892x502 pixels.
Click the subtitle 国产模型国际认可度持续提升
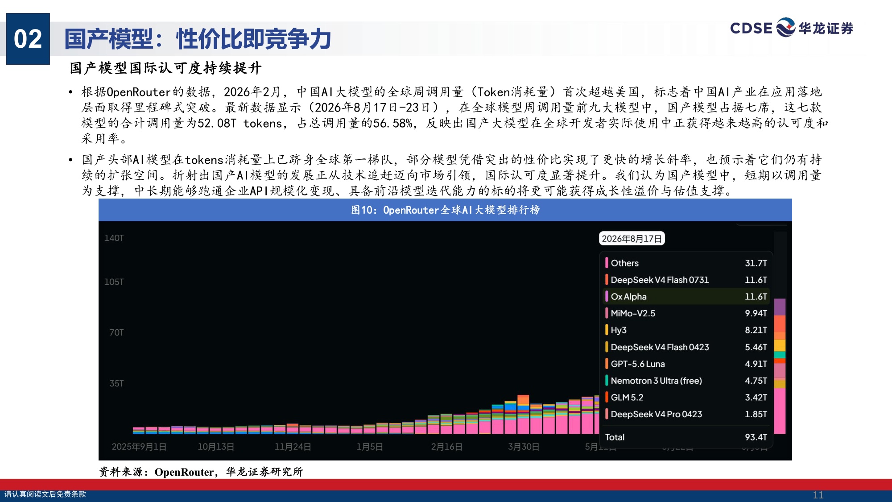[x=165, y=68]
